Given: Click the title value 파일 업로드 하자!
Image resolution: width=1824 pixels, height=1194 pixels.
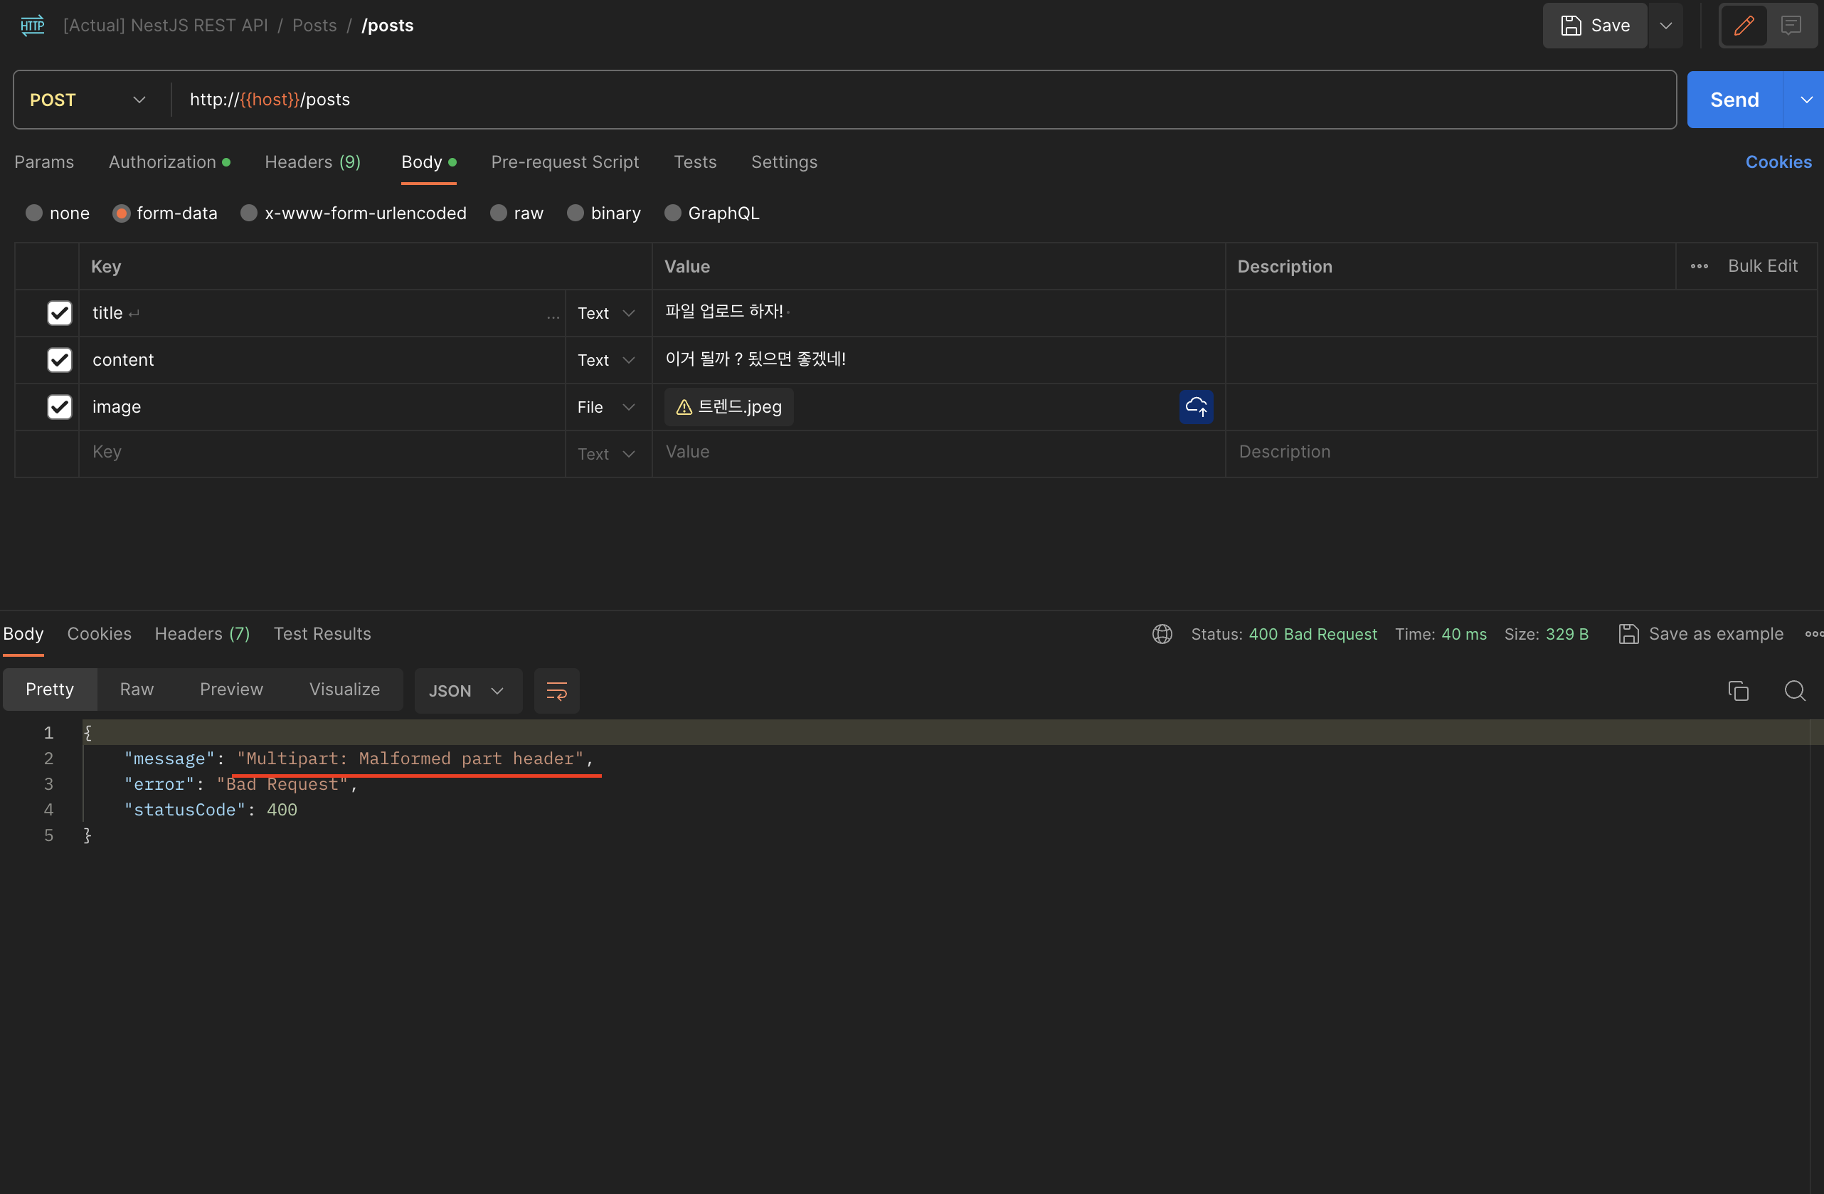Looking at the screenshot, I should click(x=724, y=311).
